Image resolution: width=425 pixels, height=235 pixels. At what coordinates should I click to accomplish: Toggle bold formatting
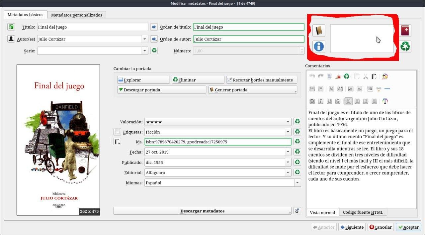(312, 101)
